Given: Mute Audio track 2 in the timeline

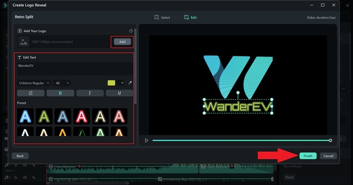Looking at the screenshot, I should [x=25, y=178].
